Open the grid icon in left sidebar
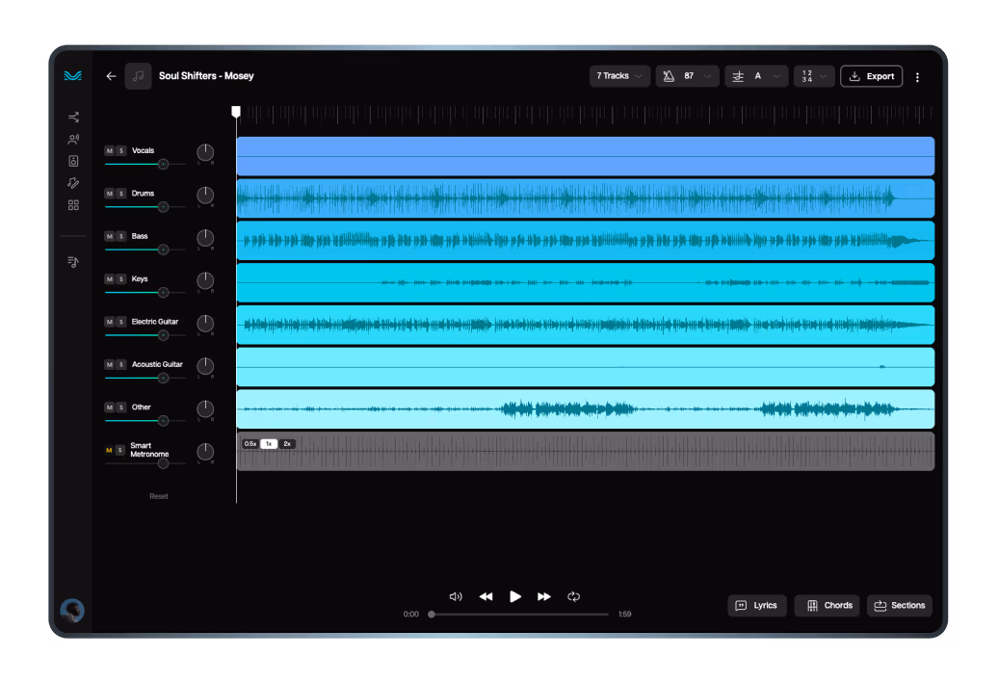This screenshot has height=683, width=998. (73, 205)
